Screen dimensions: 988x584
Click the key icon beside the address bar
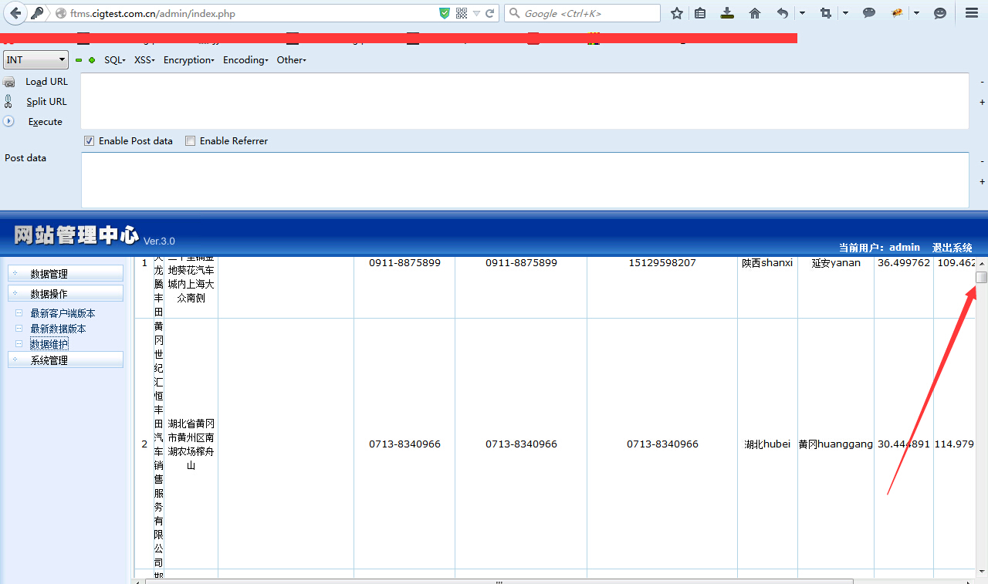coord(37,13)
